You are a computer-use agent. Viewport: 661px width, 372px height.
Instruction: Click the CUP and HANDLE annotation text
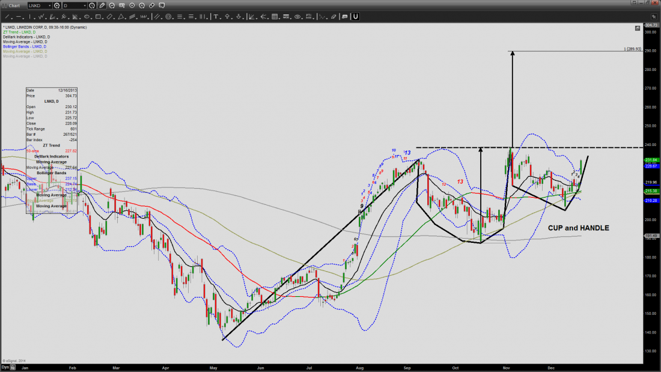[578, 228]
